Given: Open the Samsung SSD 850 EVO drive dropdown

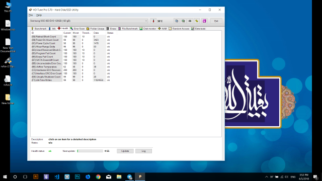Looking at the screenshot, I should [x=89, y=21].
